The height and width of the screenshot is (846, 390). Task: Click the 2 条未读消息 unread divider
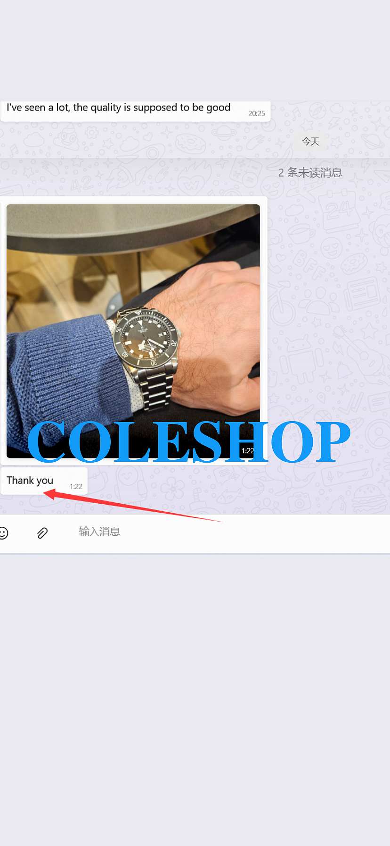(310, 173)
